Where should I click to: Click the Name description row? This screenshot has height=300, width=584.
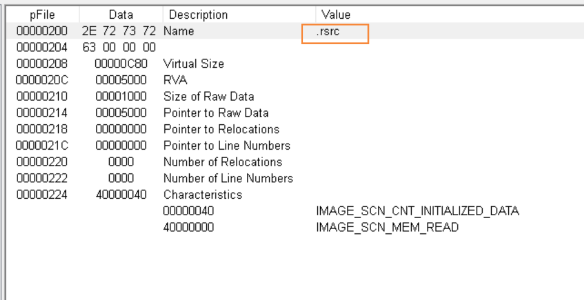coord(178,31)
